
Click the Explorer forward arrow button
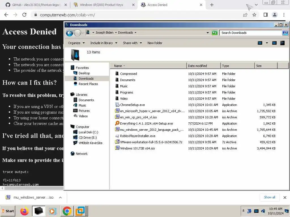(77, 33)
